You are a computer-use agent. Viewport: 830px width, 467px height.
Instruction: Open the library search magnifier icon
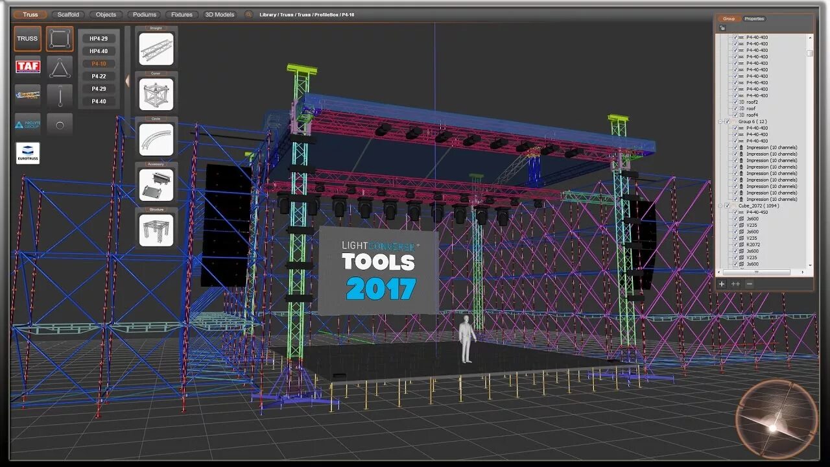click(x=248, y=14)
